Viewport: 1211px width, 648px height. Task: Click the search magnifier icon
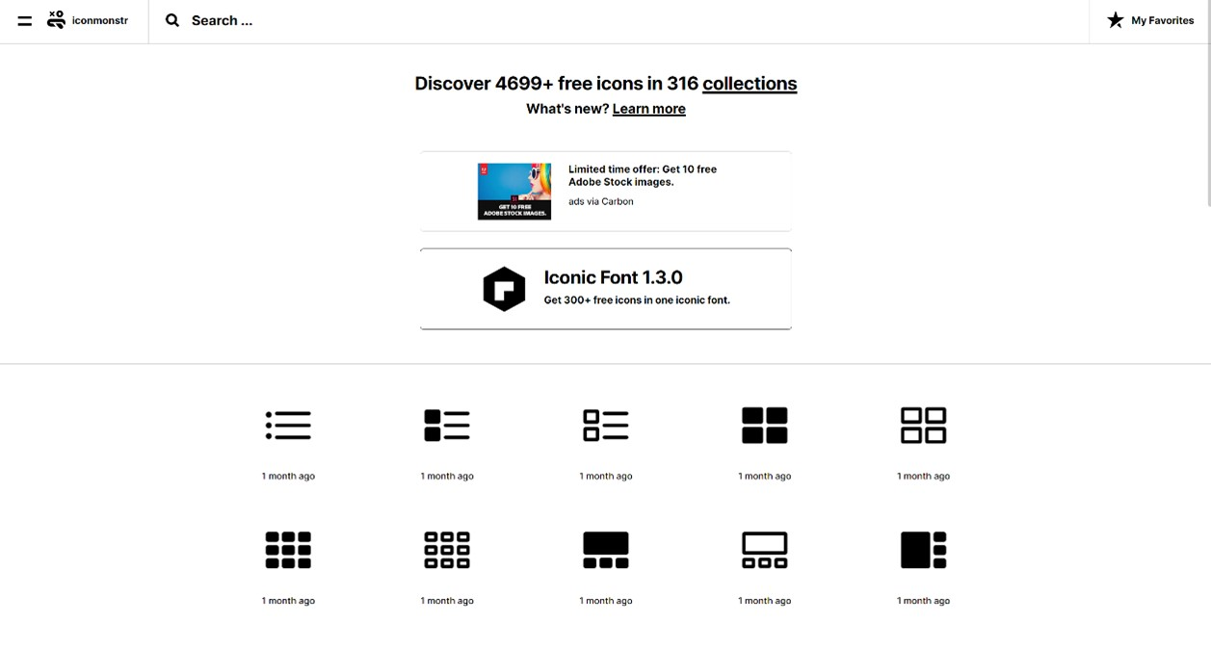point(172,20)
